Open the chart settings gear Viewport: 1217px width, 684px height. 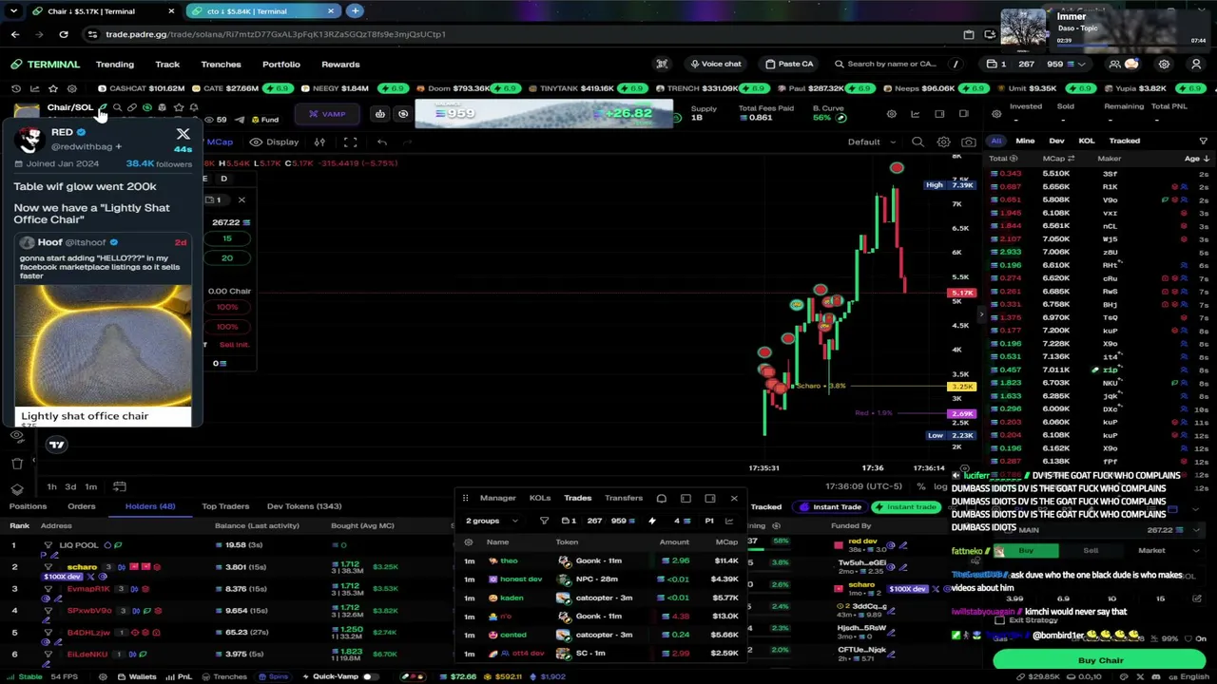943,142
